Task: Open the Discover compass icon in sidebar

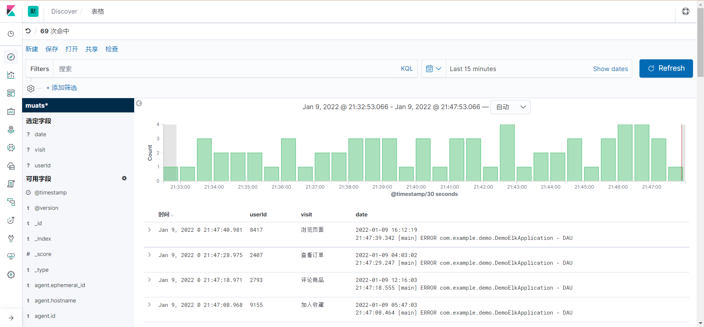Action: click(x=11, y=57)
